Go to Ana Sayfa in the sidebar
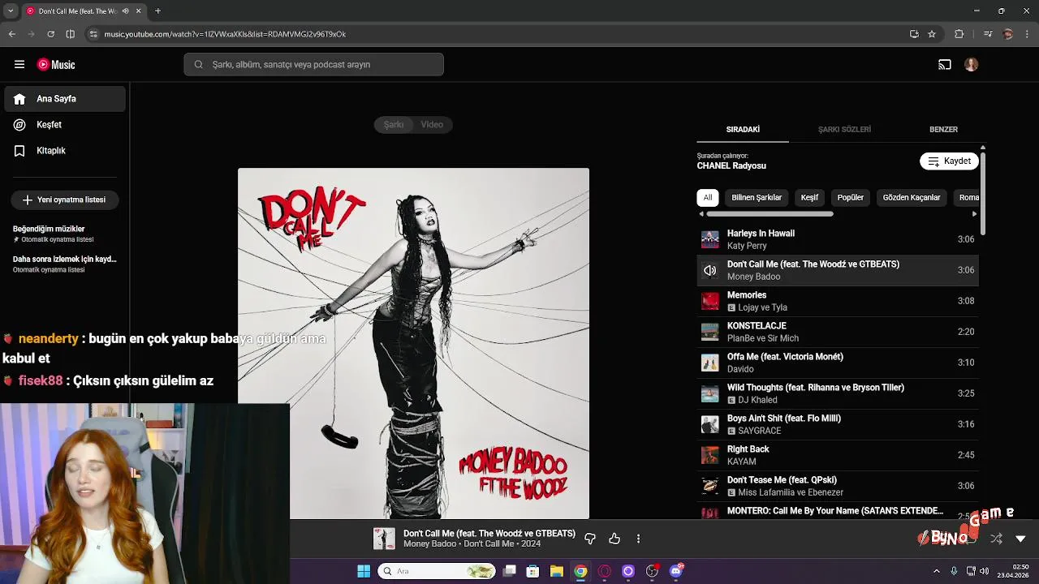 click(65, 99)
